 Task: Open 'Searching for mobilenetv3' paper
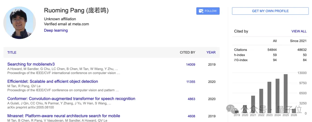pyautogui.click(x=31, y=64)
